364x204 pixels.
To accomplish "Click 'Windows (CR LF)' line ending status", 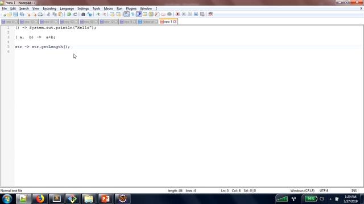I will tap(302, 191).
